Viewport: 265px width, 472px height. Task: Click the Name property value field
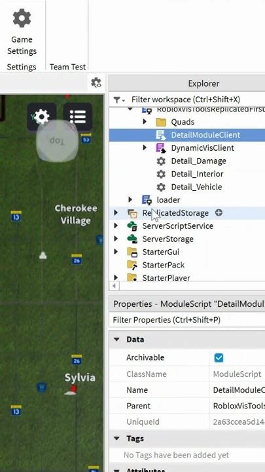pyautogui.click(x=238, y=390)
